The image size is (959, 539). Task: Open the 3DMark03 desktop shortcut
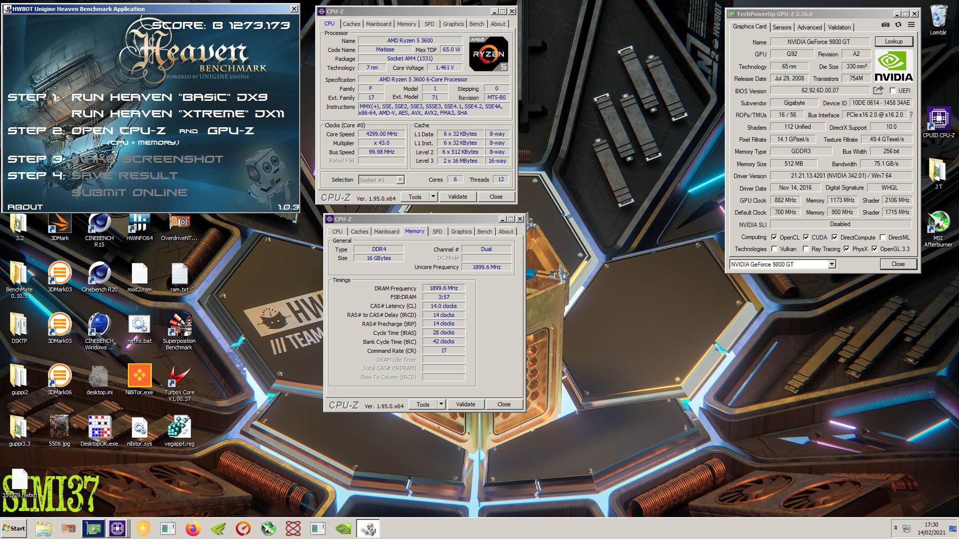59,276
